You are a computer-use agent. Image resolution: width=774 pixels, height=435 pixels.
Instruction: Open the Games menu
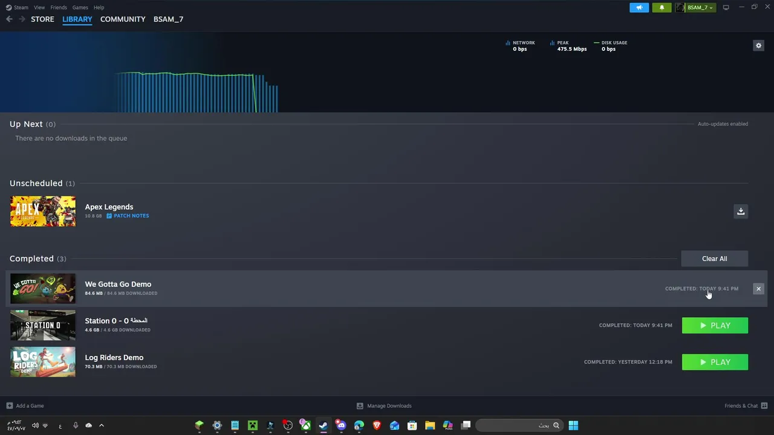tap(80, 7)
